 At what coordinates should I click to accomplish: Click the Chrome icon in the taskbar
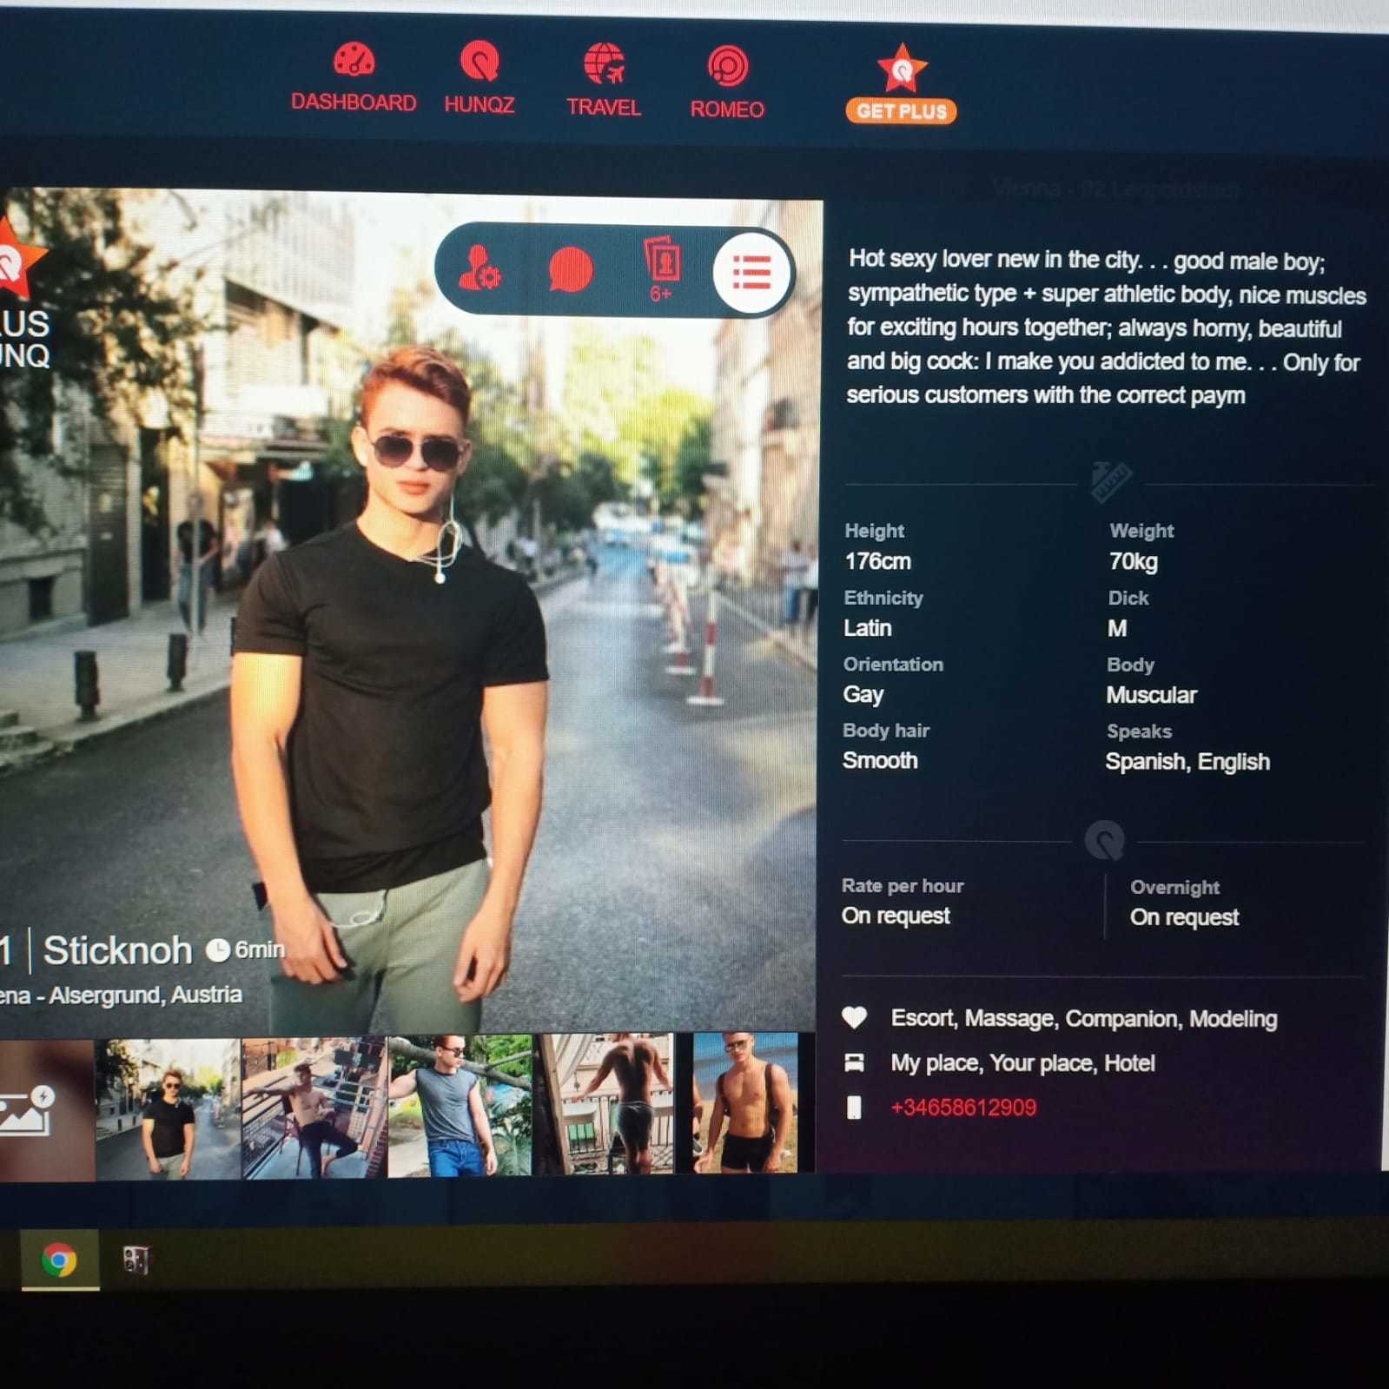pos(59,1260)
